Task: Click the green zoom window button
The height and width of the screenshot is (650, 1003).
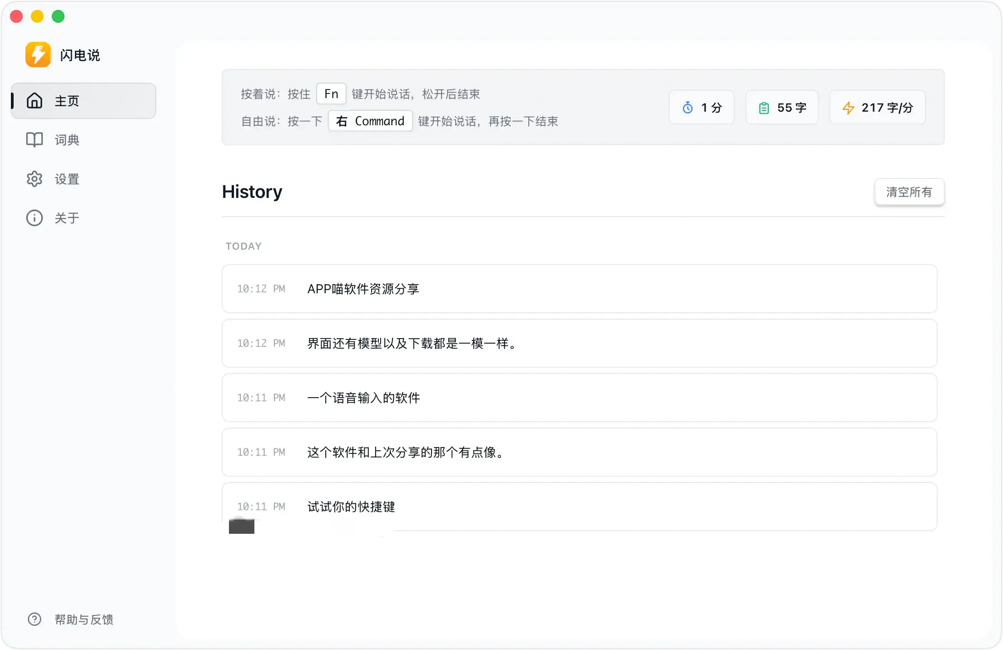Action: pos(58,16)
